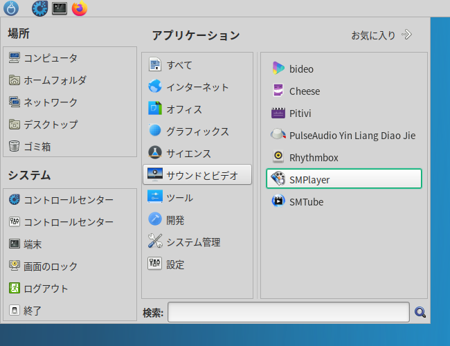
Task: Select 設定 category
Action: point(197,264)
